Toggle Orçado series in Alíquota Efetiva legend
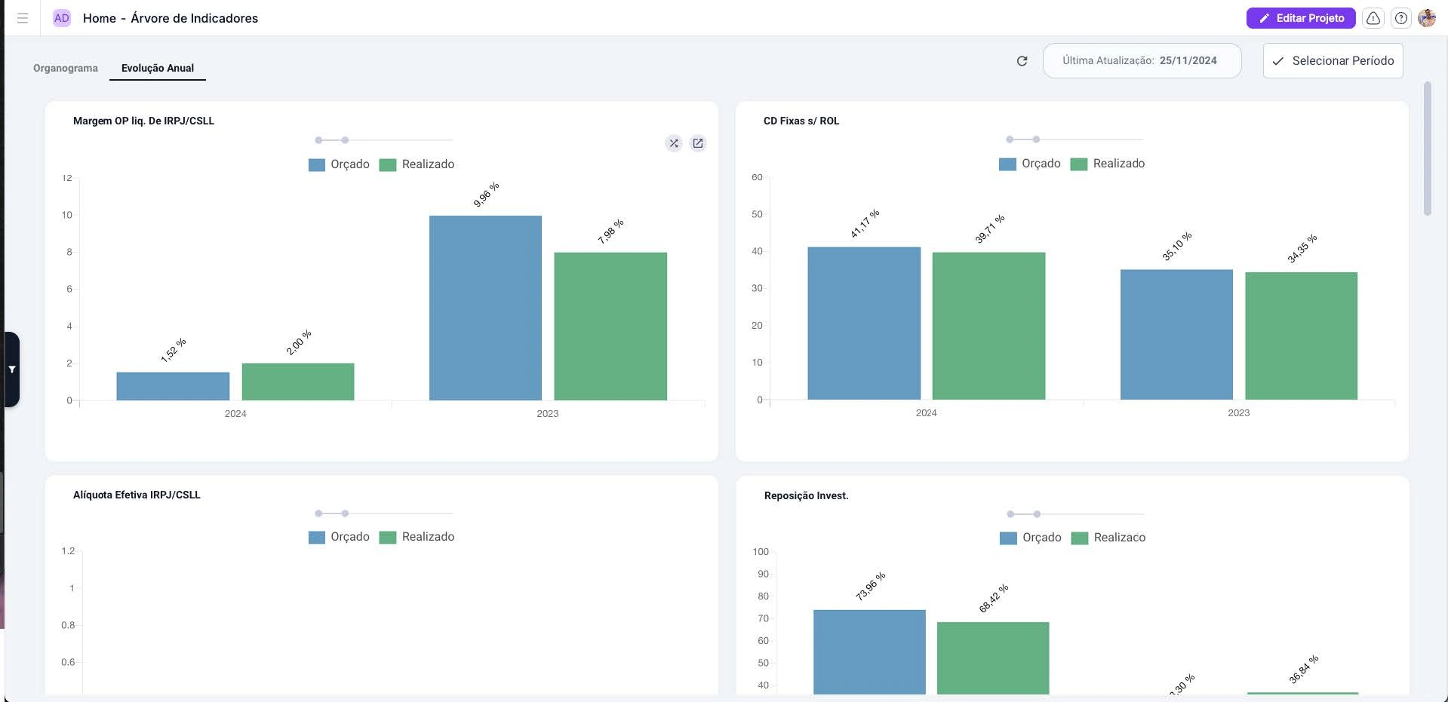 [x=339, y=537]
